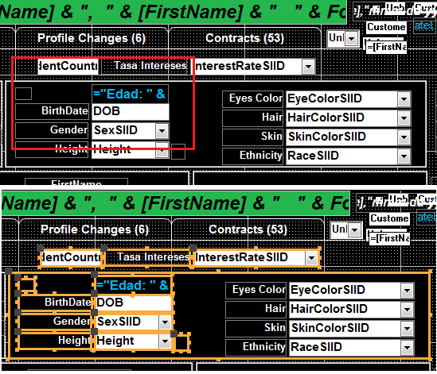This screenshot has height=374, width=437.
Task: Select Hair label in upper form
Action: [253, 118]
